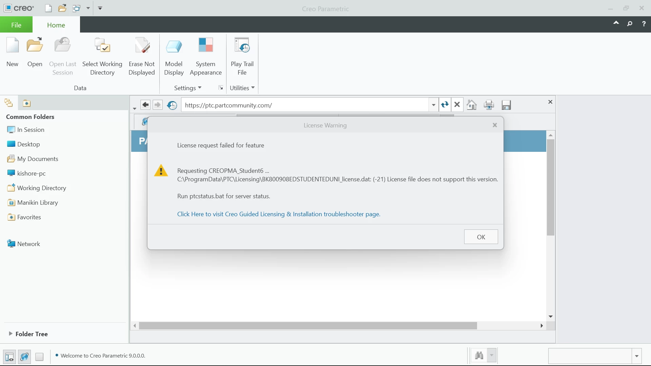Expand the URL address dropdown
The height and width of the screenshot is (366, 651).
433,105
